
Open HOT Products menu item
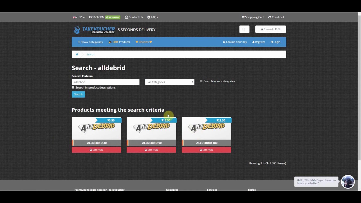pyautogui.click(x=119, y=42)
